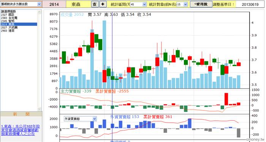Select 2614 東森 in the stock list
Viewport: 266px width, 142px height.
tap(19, 24)
